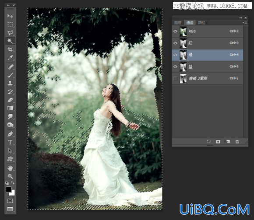
Task: Click the Zoom tool
Action: coord(10,176)
